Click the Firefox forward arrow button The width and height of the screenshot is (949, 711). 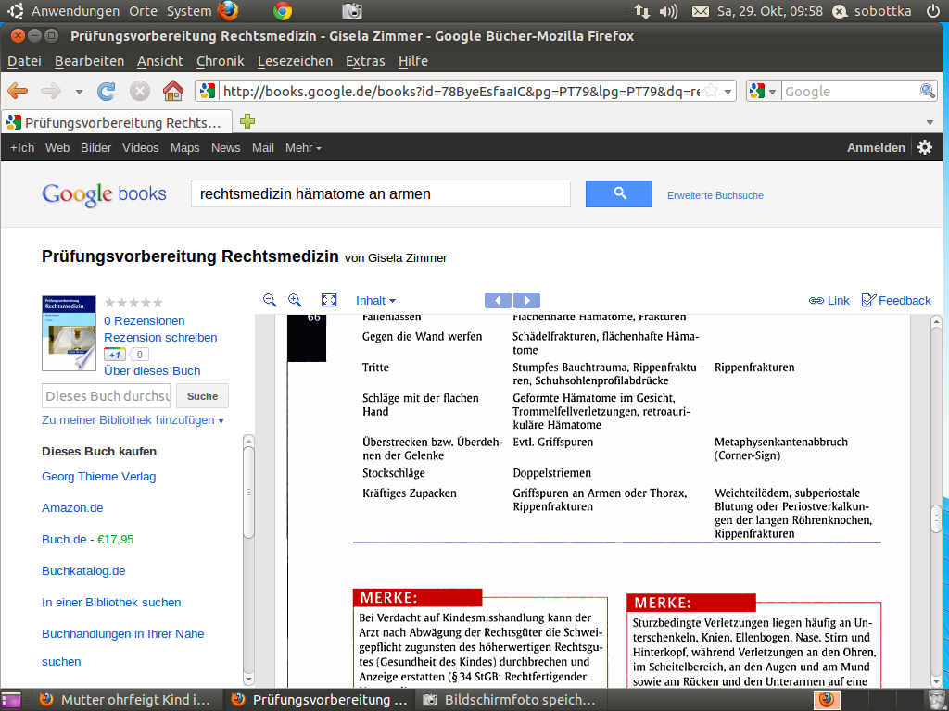[x=51, y=92]
